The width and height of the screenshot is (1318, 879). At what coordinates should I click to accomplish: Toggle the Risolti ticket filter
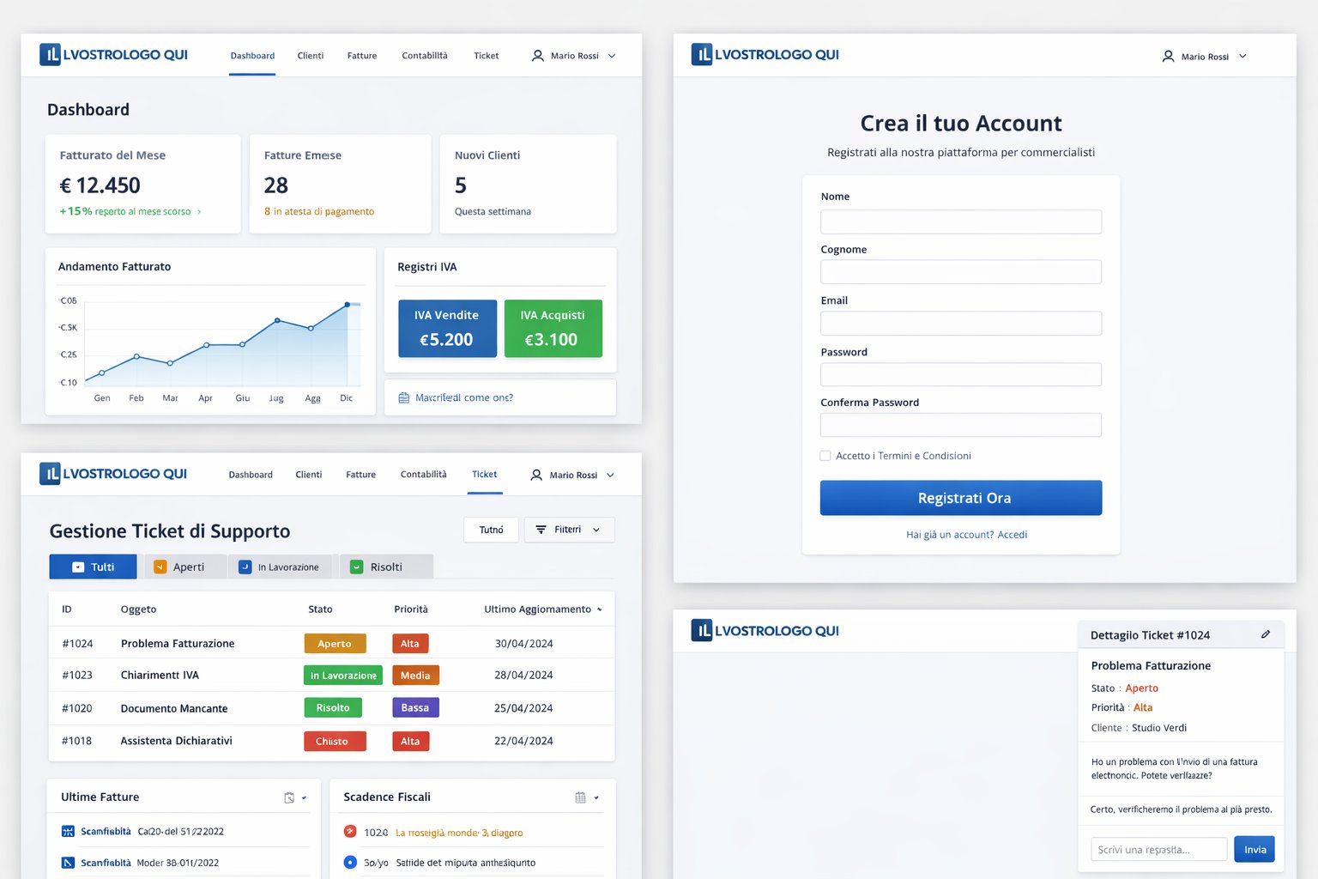[385, 567]
